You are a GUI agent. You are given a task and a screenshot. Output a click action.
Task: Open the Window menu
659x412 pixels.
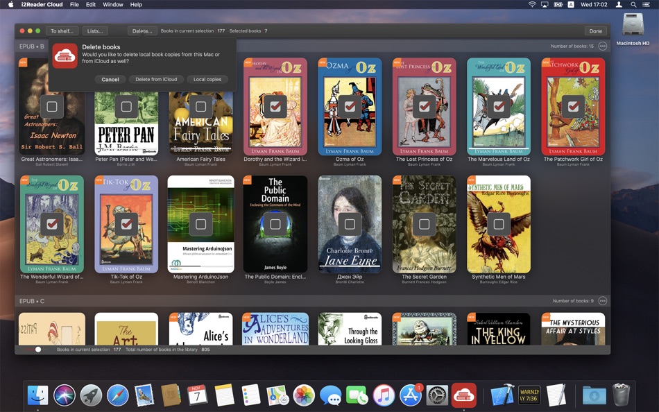[113, 5]
